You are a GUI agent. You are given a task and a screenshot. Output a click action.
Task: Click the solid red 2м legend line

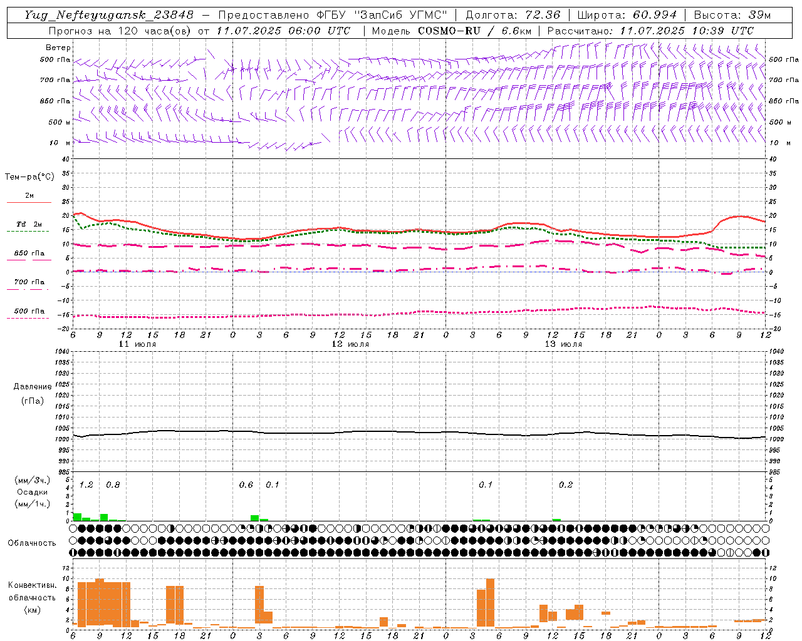(x=29, y=202)
